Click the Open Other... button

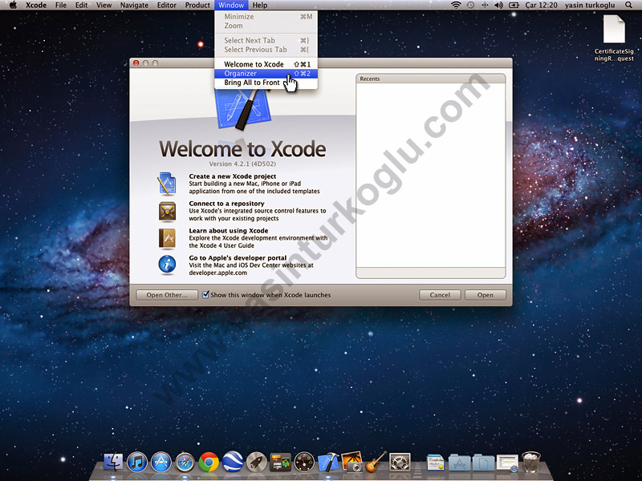pos(167,295)
